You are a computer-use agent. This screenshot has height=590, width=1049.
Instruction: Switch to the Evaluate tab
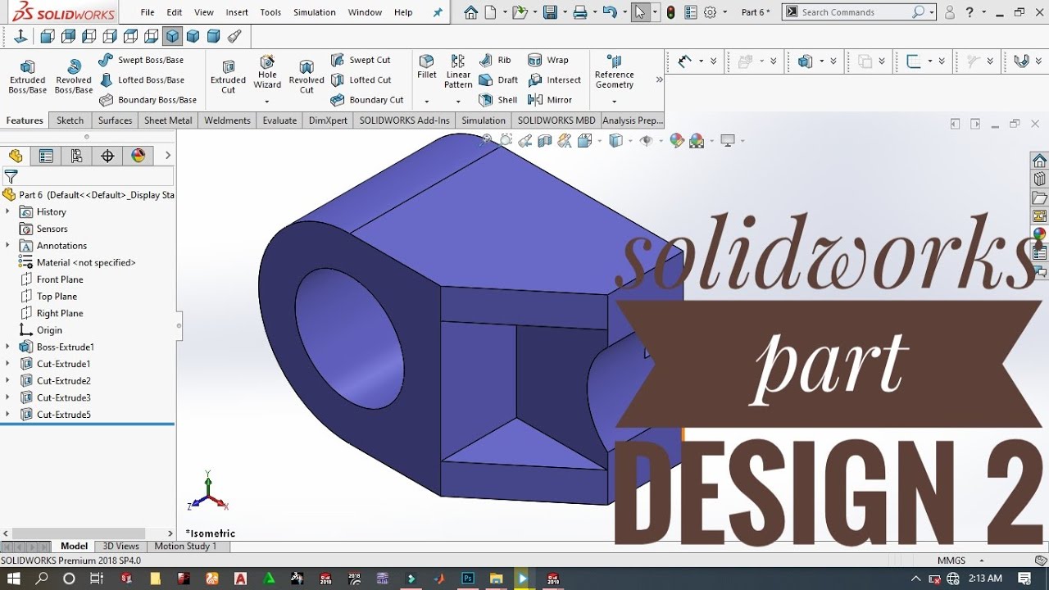[x=279, y=120]
